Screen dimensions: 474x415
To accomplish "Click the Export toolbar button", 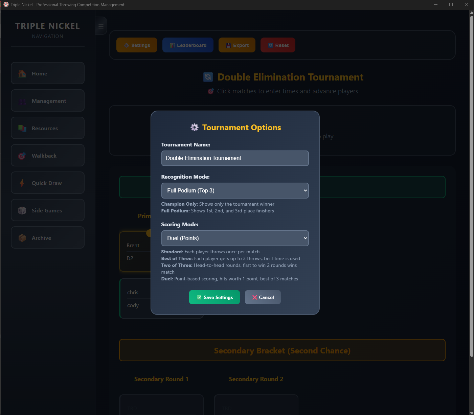I will [x=237, y=45].
